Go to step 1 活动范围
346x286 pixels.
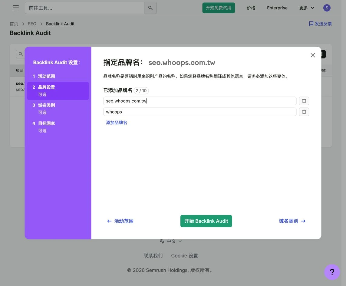pyautogui.click(x=58, y=76)
